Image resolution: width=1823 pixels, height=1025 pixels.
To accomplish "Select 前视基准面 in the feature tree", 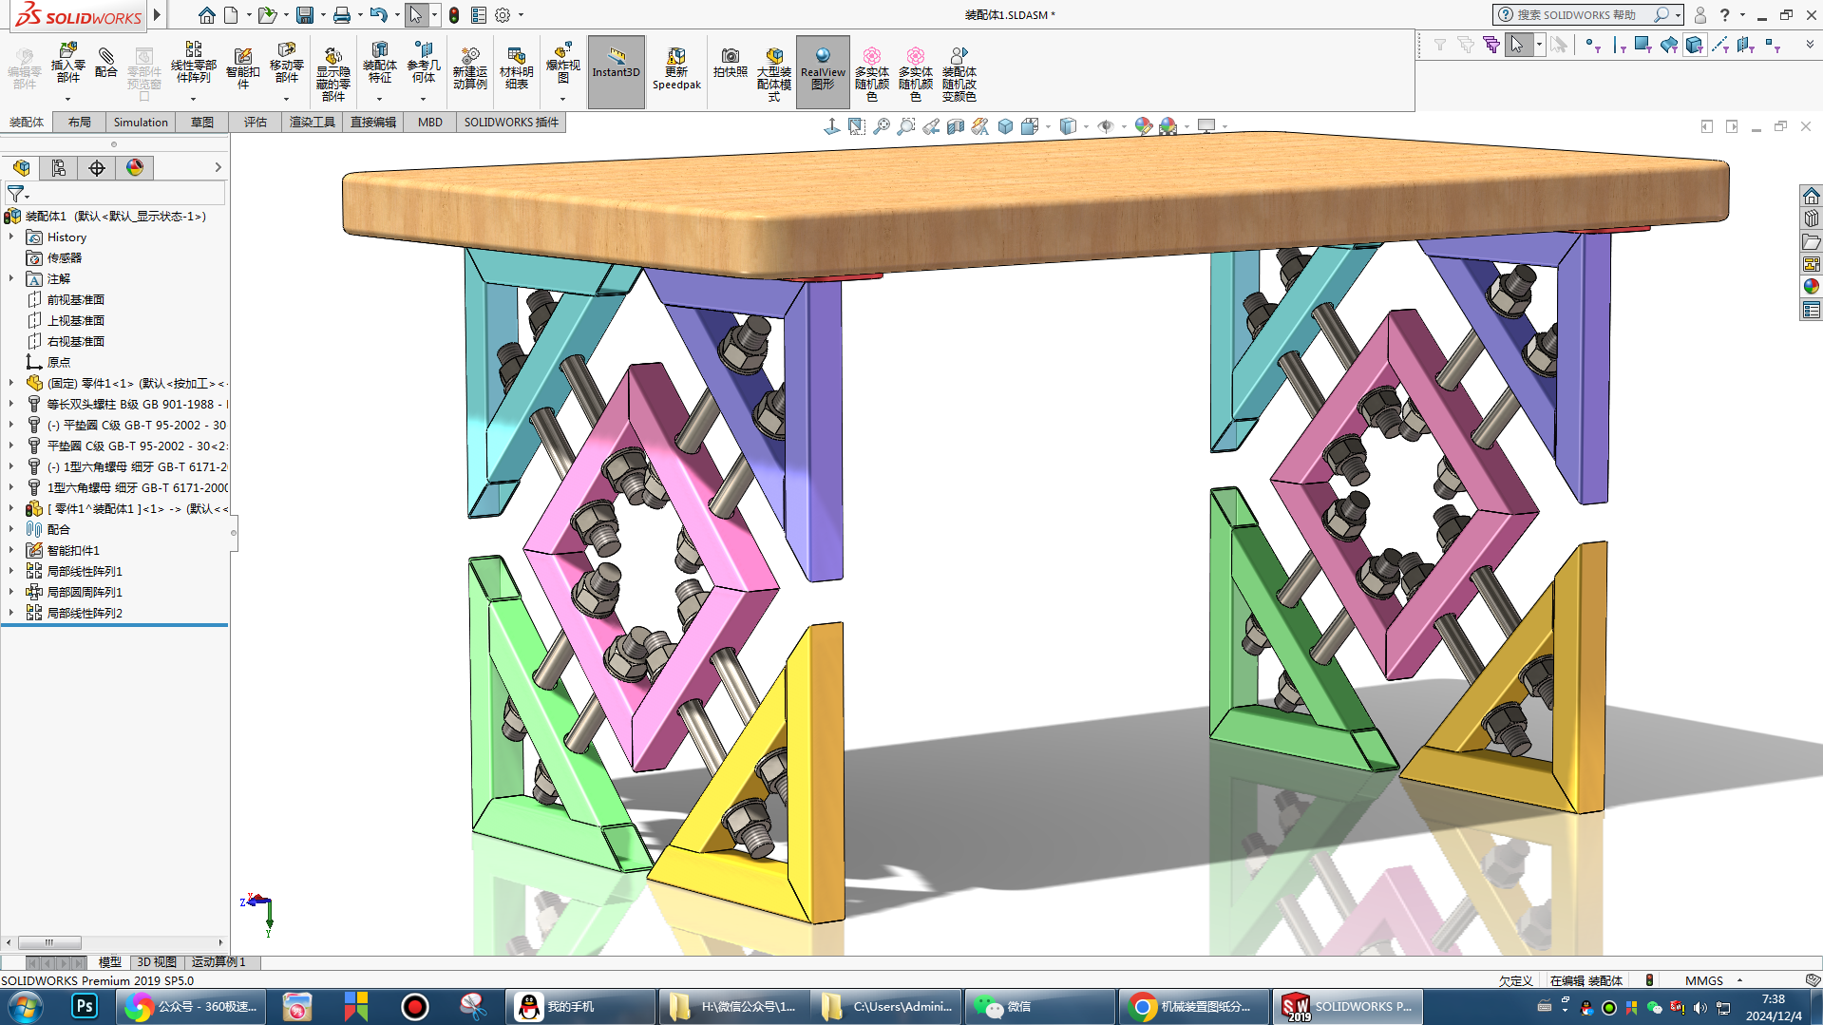I will [x=75, y=299].
